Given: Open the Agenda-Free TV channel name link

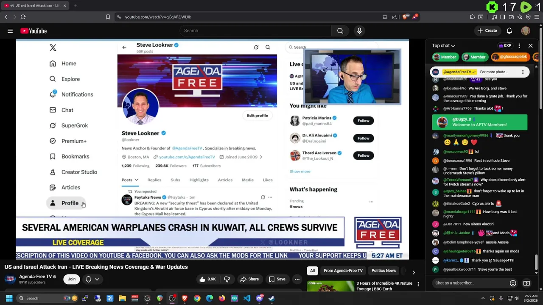Looking at the screenshot, I should pyautogui.click(x=35, y=277).
